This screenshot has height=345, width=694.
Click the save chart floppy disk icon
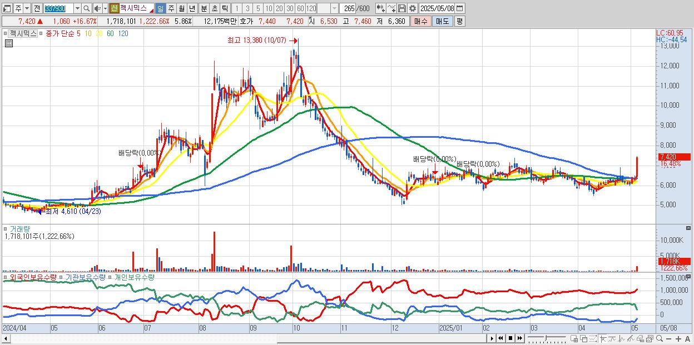(x=402, y=8)
